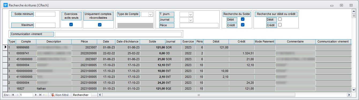Screen dimensions: 359x100
Task: Click the horizontal scrollbar thumb
Action: 199,95
